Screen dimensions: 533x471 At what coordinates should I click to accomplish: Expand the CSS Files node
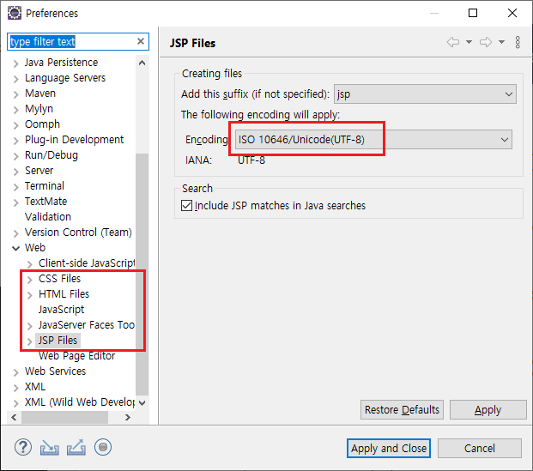pos(29,279)
